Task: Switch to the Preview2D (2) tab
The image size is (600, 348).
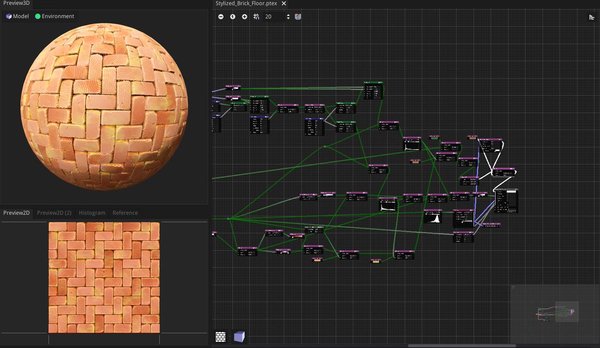Action: [x=54, y=213]
